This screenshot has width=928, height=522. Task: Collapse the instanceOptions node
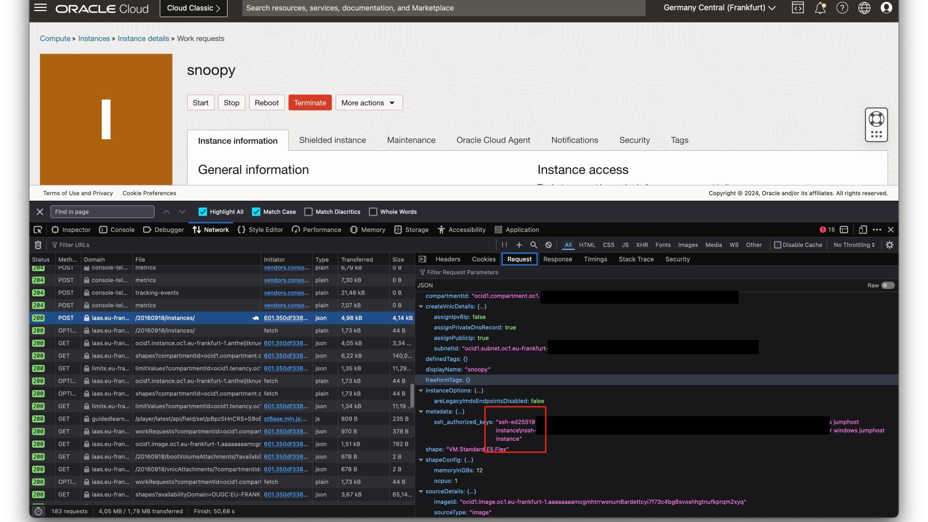pyautogui.click(x=421, y=391)
